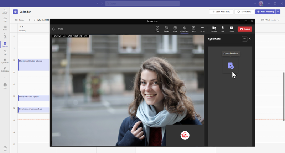Click back arrow in Teams title bar
Image resolution: width=285 pixels, height=153 pixels.
[98, 4]
